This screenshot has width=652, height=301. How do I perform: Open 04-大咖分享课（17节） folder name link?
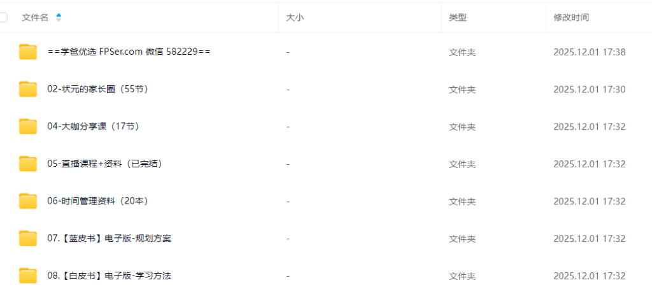click(x=94, y=127)
